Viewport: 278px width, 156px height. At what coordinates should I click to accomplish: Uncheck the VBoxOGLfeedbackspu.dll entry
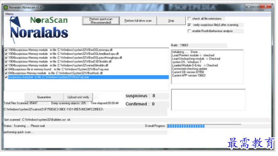[x=6, y=54]
